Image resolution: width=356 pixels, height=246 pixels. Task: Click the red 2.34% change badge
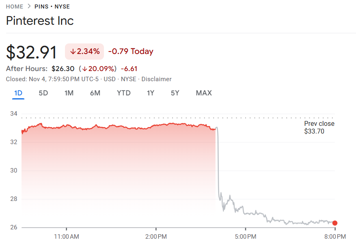[84, 52]
